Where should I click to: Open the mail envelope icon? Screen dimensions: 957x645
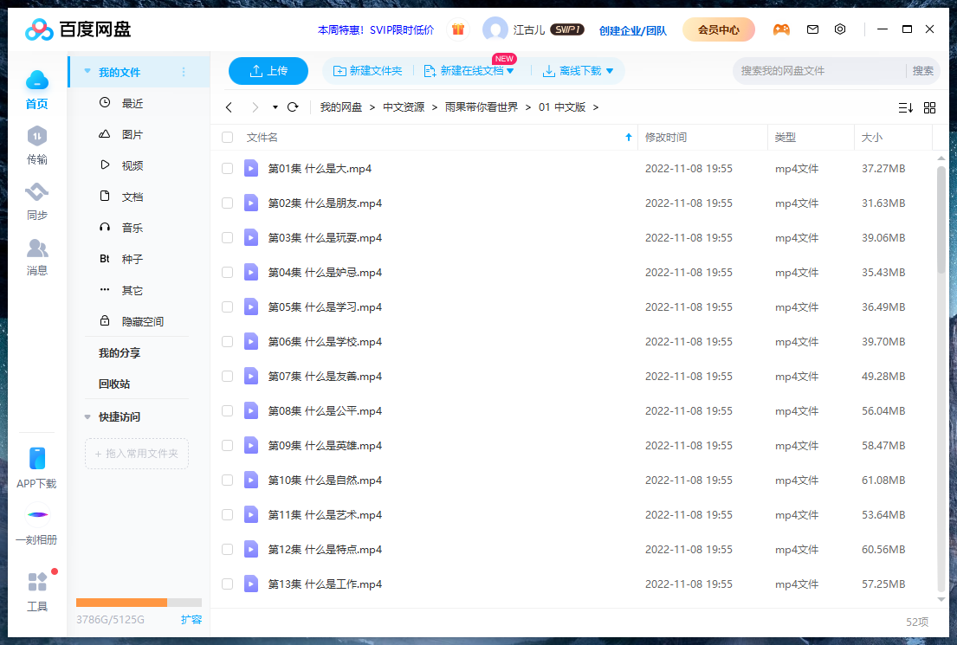pyautogui.click(x=812, y=29)
